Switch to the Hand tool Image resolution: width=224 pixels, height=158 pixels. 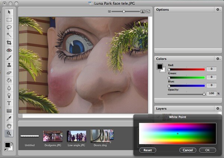(x=9, y=125)
